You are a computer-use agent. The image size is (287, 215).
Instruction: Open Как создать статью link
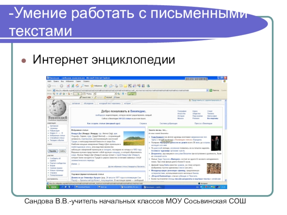(104, 124)
